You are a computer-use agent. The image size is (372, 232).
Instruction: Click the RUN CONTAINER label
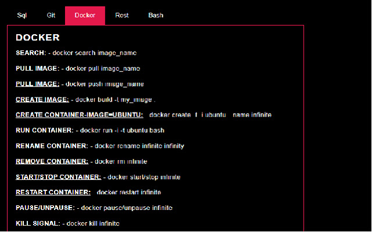point(45,130)
